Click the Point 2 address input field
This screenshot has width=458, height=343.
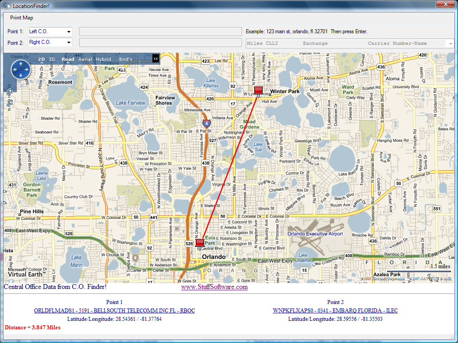tap(160, 43)
